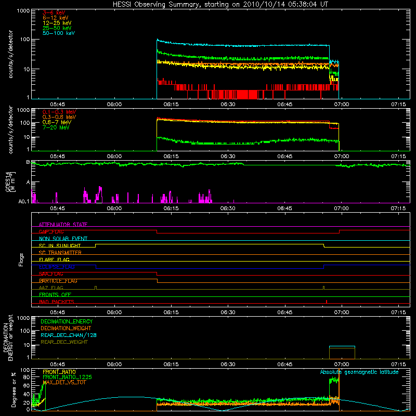Image resolution: width=416 pixels, height=416 pixels.
Task: Click the ECLIPSE_FLAG label
Action: pyautogui.click(x=57, y=267)
